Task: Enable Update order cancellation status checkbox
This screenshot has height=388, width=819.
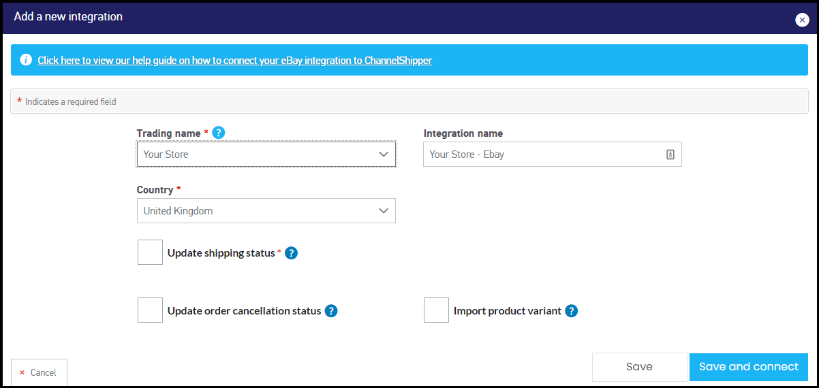Action: (150, 310)
